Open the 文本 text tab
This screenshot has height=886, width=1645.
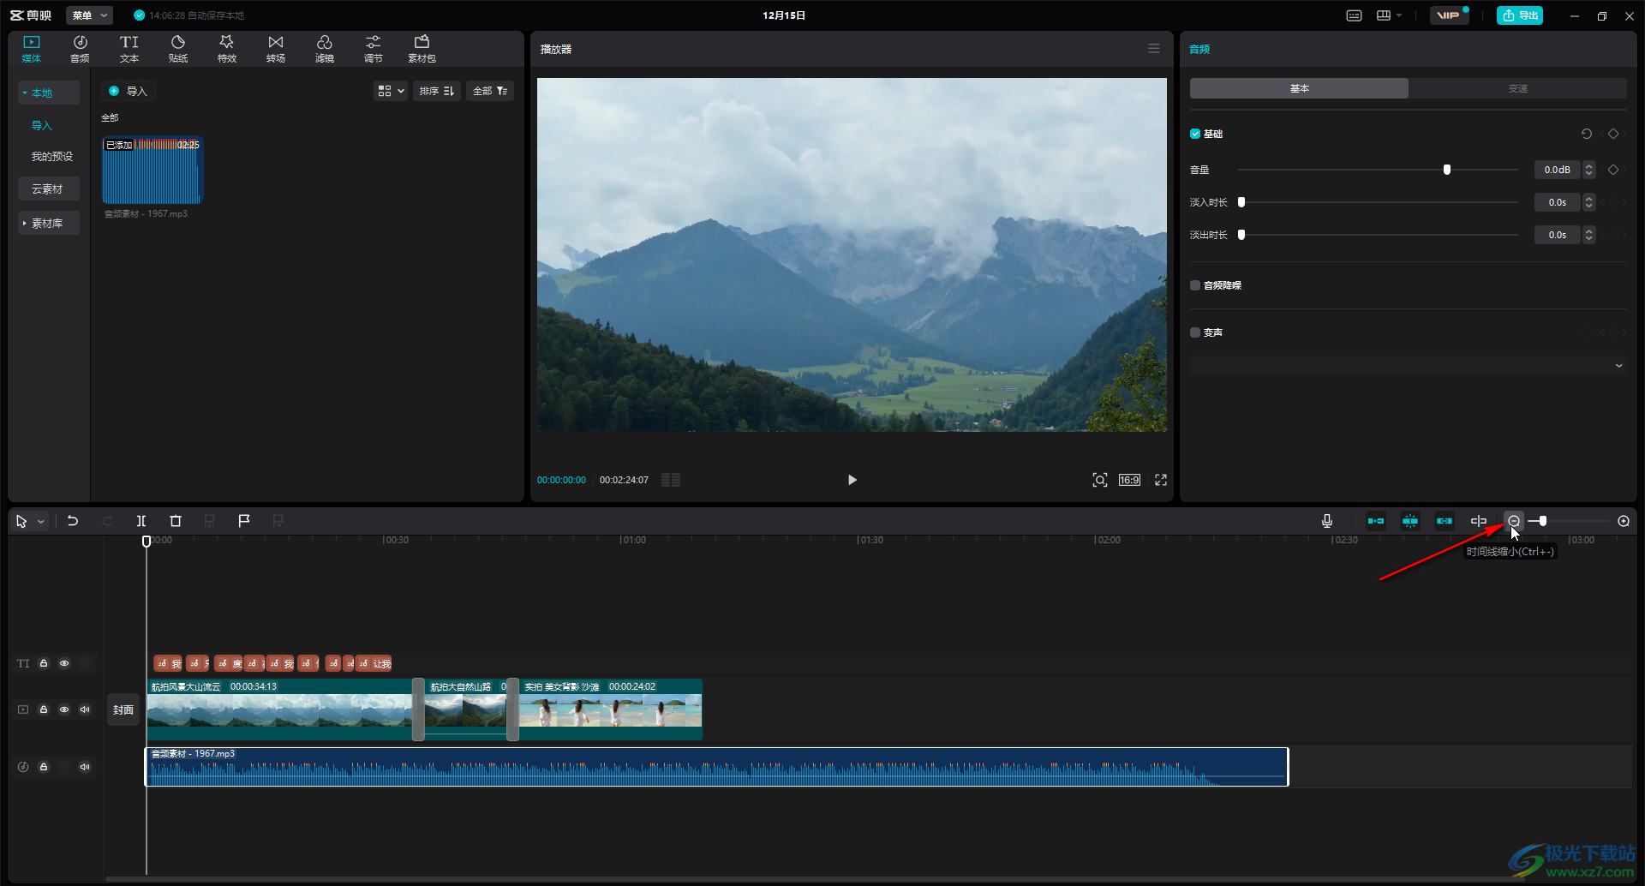pyautogui.click(x=129, y=49)
